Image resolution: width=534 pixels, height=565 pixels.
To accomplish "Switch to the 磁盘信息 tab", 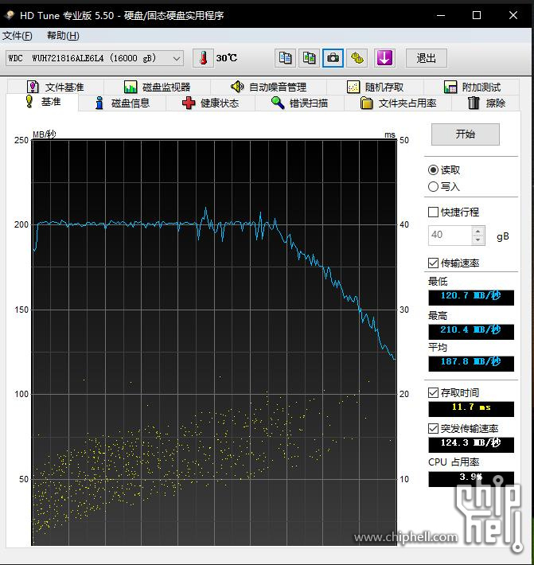I will tap(122, 103).
